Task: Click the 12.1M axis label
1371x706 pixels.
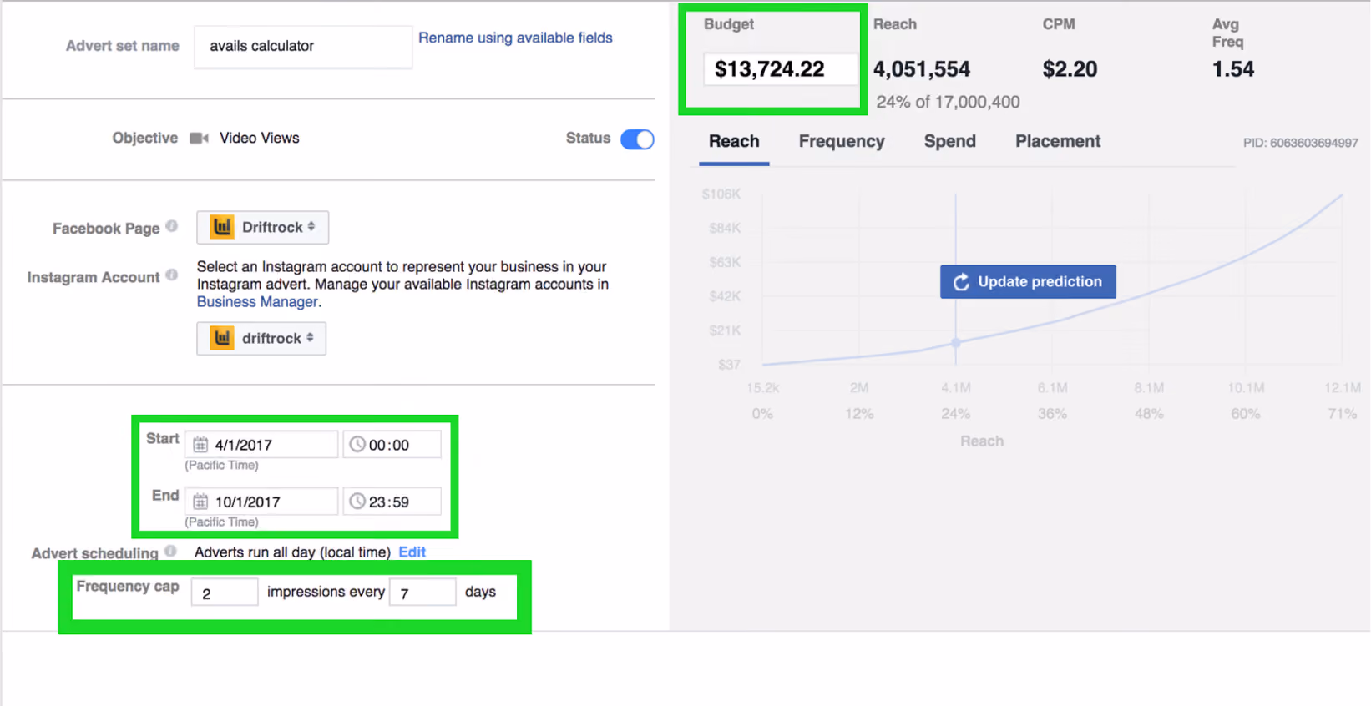Action: click(1343, 388)
